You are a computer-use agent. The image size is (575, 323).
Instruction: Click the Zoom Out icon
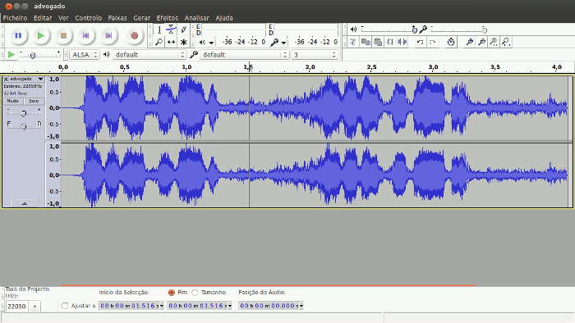tap(482, 42)
